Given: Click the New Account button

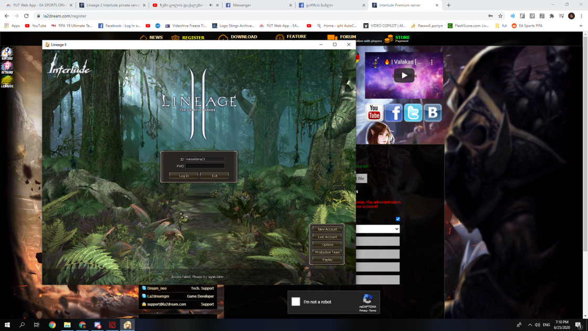Looking at the screenshot, I should 327,229.
